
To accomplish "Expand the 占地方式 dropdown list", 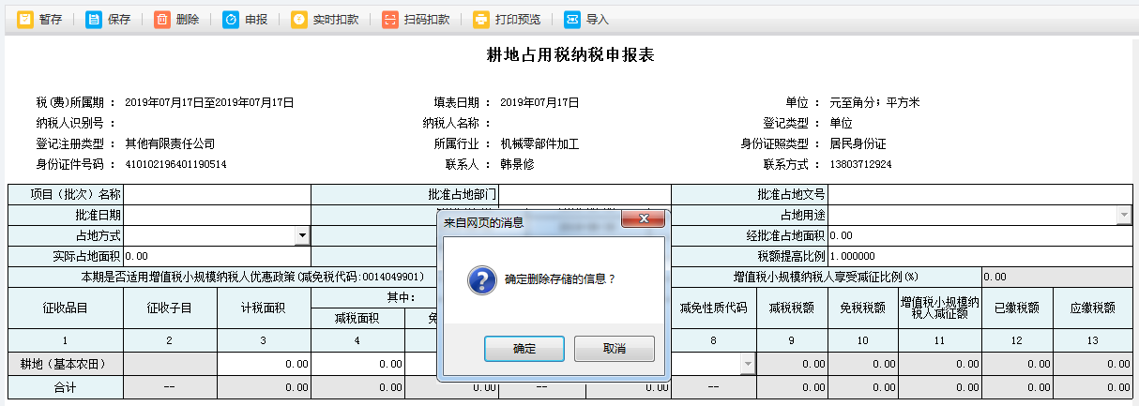I will (302, 235).
